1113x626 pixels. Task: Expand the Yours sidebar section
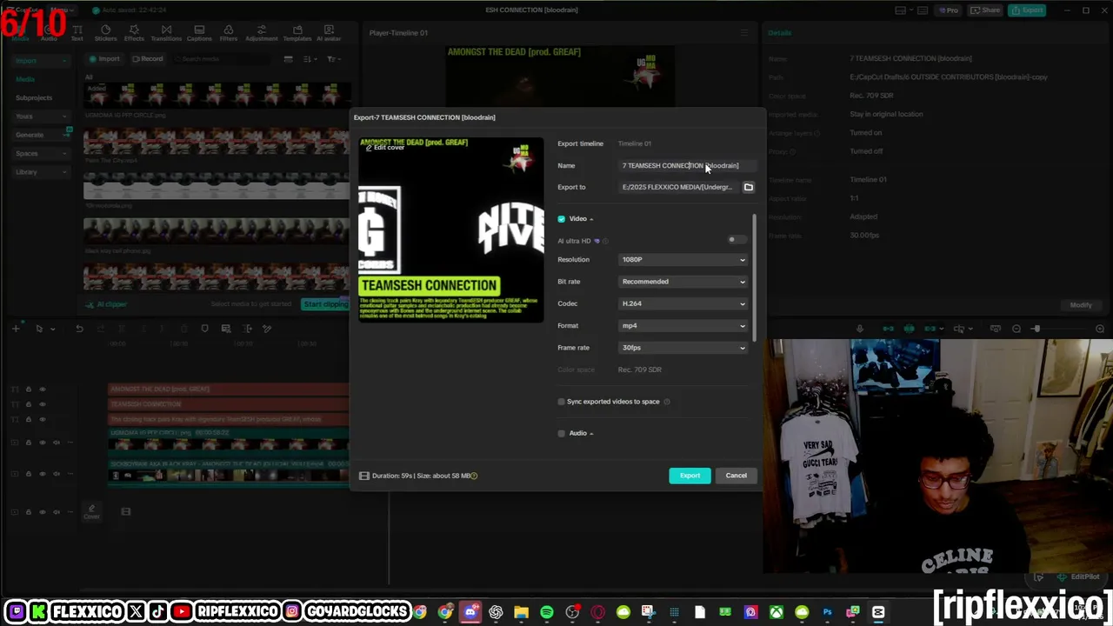(40, 117)
